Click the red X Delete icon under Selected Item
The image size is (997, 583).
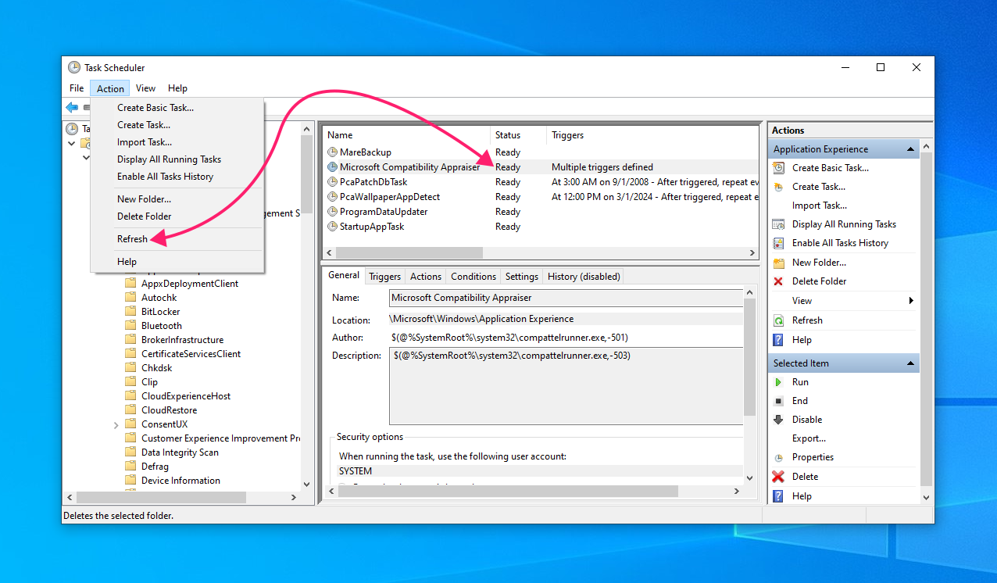tap(778, 477)
